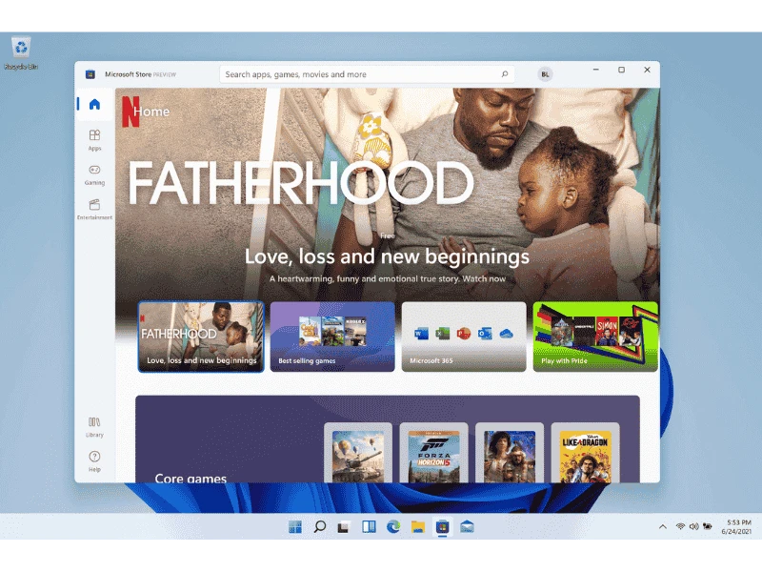This screenshot has height=572, width=762.
Task: Click the search magnifier icon in Store
Action: click(x=505, y=74)
